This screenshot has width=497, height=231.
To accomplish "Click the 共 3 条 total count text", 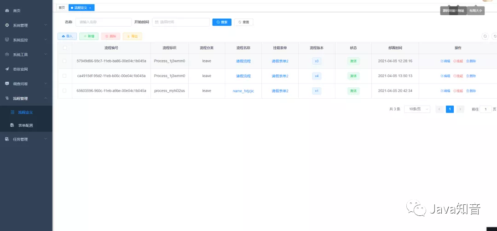I will pos(395,109).
